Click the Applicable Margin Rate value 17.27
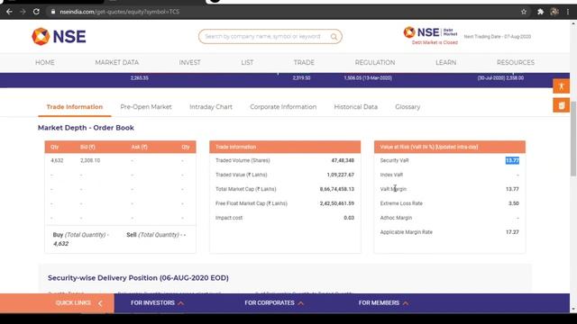 pos(512,232)
